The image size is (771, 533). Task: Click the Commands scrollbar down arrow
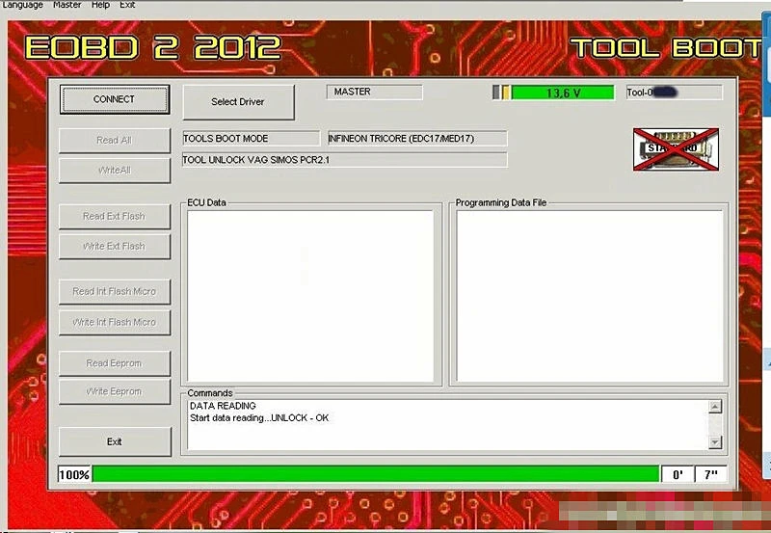pos(715,442)
